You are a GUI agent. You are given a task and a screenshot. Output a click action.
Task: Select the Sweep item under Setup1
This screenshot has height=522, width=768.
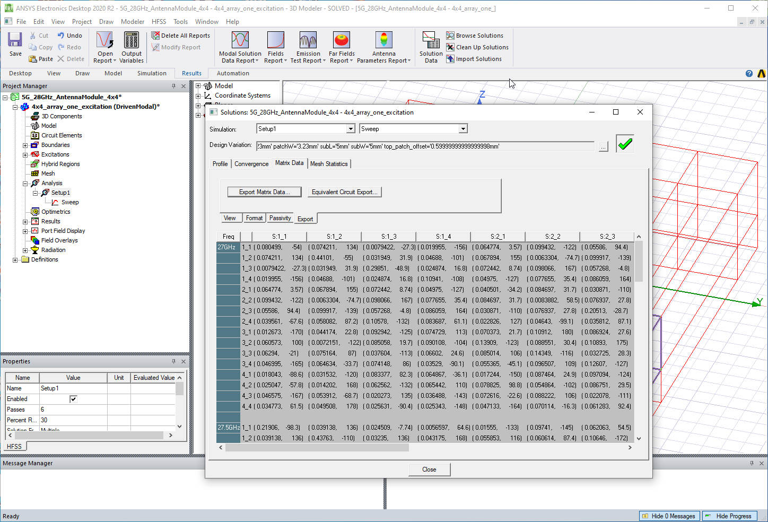(x=69, y=202)
